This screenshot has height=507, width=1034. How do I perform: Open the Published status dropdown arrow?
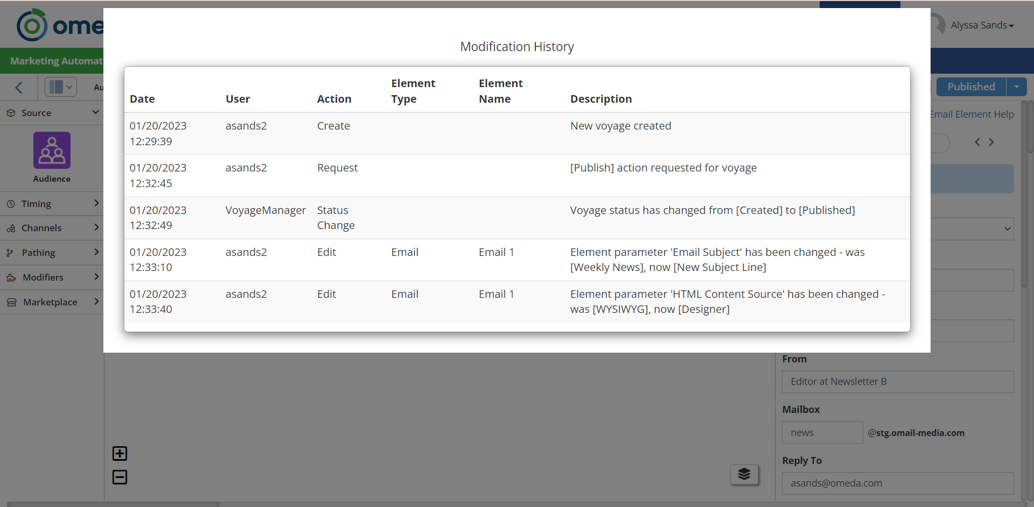(1016, 87)
